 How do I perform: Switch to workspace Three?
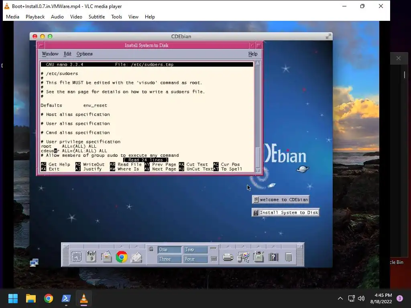(x=169, y=259)
